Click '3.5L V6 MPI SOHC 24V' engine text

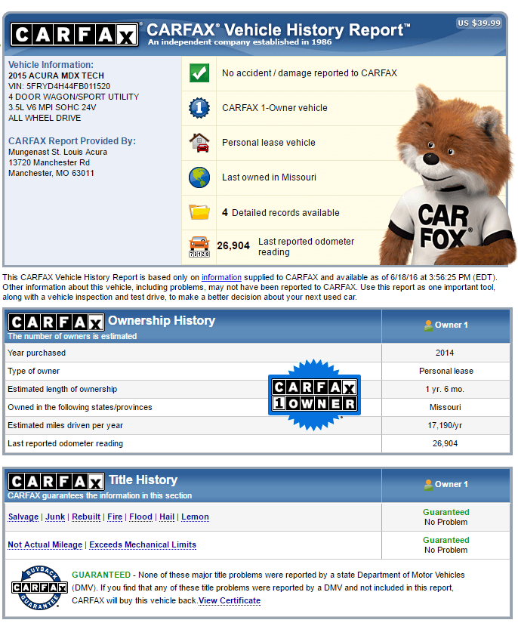[52, 107]
